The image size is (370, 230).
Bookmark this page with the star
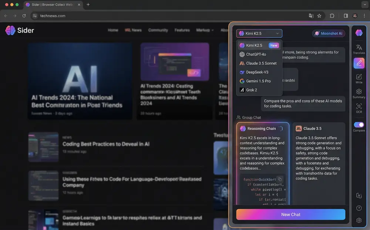coord(319,16)
